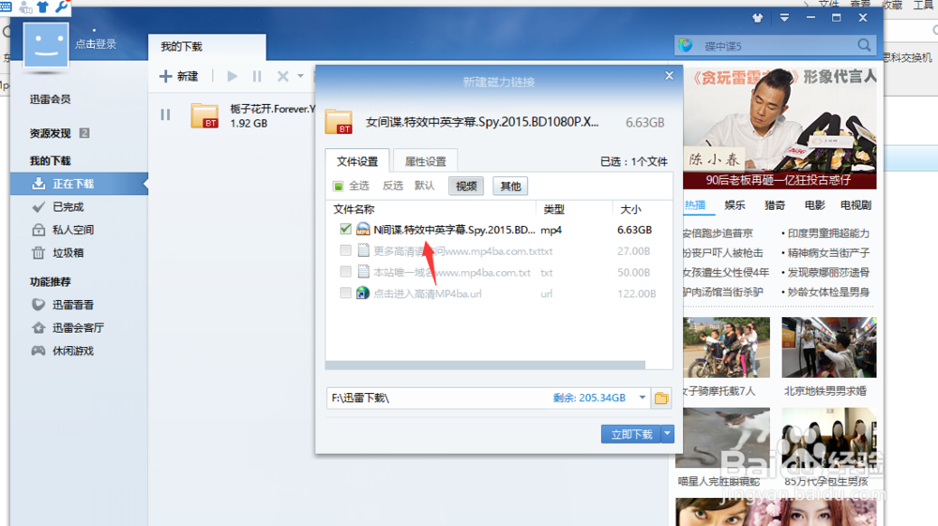
Task: Click the wrench tool icon at top left
Action: [x=61, y=7]
